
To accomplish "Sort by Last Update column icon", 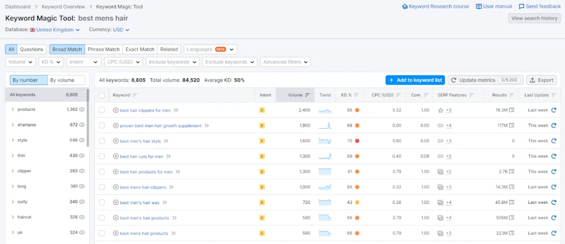I will (554, 95).
